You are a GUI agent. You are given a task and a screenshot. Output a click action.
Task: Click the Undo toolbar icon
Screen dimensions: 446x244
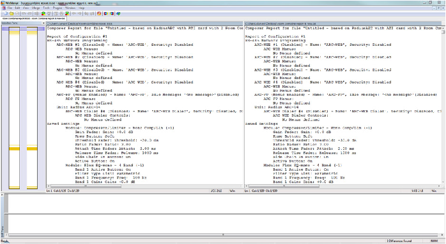(x=24, y=13)
